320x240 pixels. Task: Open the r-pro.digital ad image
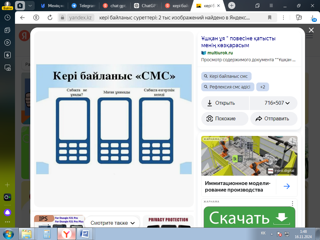[249, 156]
